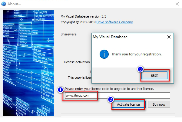Focus the license code input field
Screen dimensions: 182x122
pyautogui.click(x=117, y=95)
